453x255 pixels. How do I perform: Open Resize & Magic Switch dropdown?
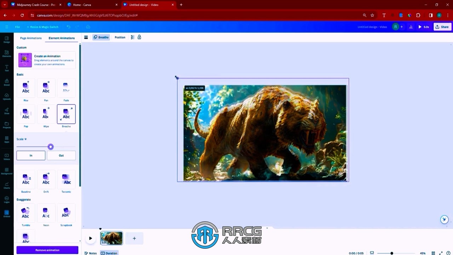point(42,27)
